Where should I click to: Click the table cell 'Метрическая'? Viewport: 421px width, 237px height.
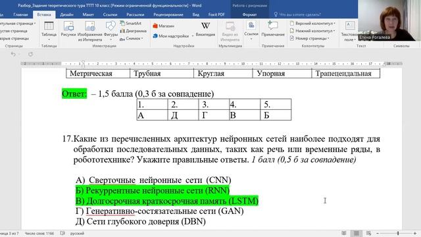pyautogui.click(x=98, y=73)
